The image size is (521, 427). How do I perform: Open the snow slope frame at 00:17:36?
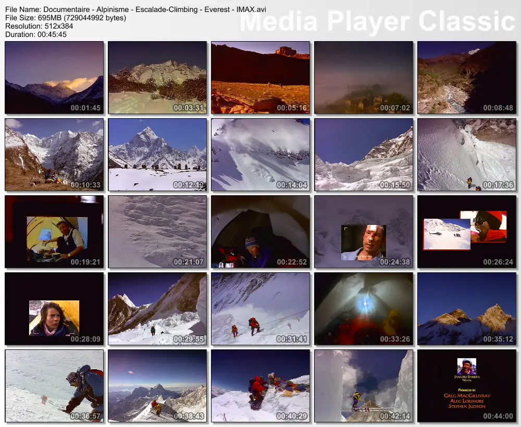pos(467,155)
